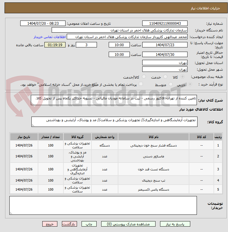The height and width of the screenshot is (232, 228).
Task: Select the خدمت radio button
Action: pyautogui.click(x=165, y=77)
